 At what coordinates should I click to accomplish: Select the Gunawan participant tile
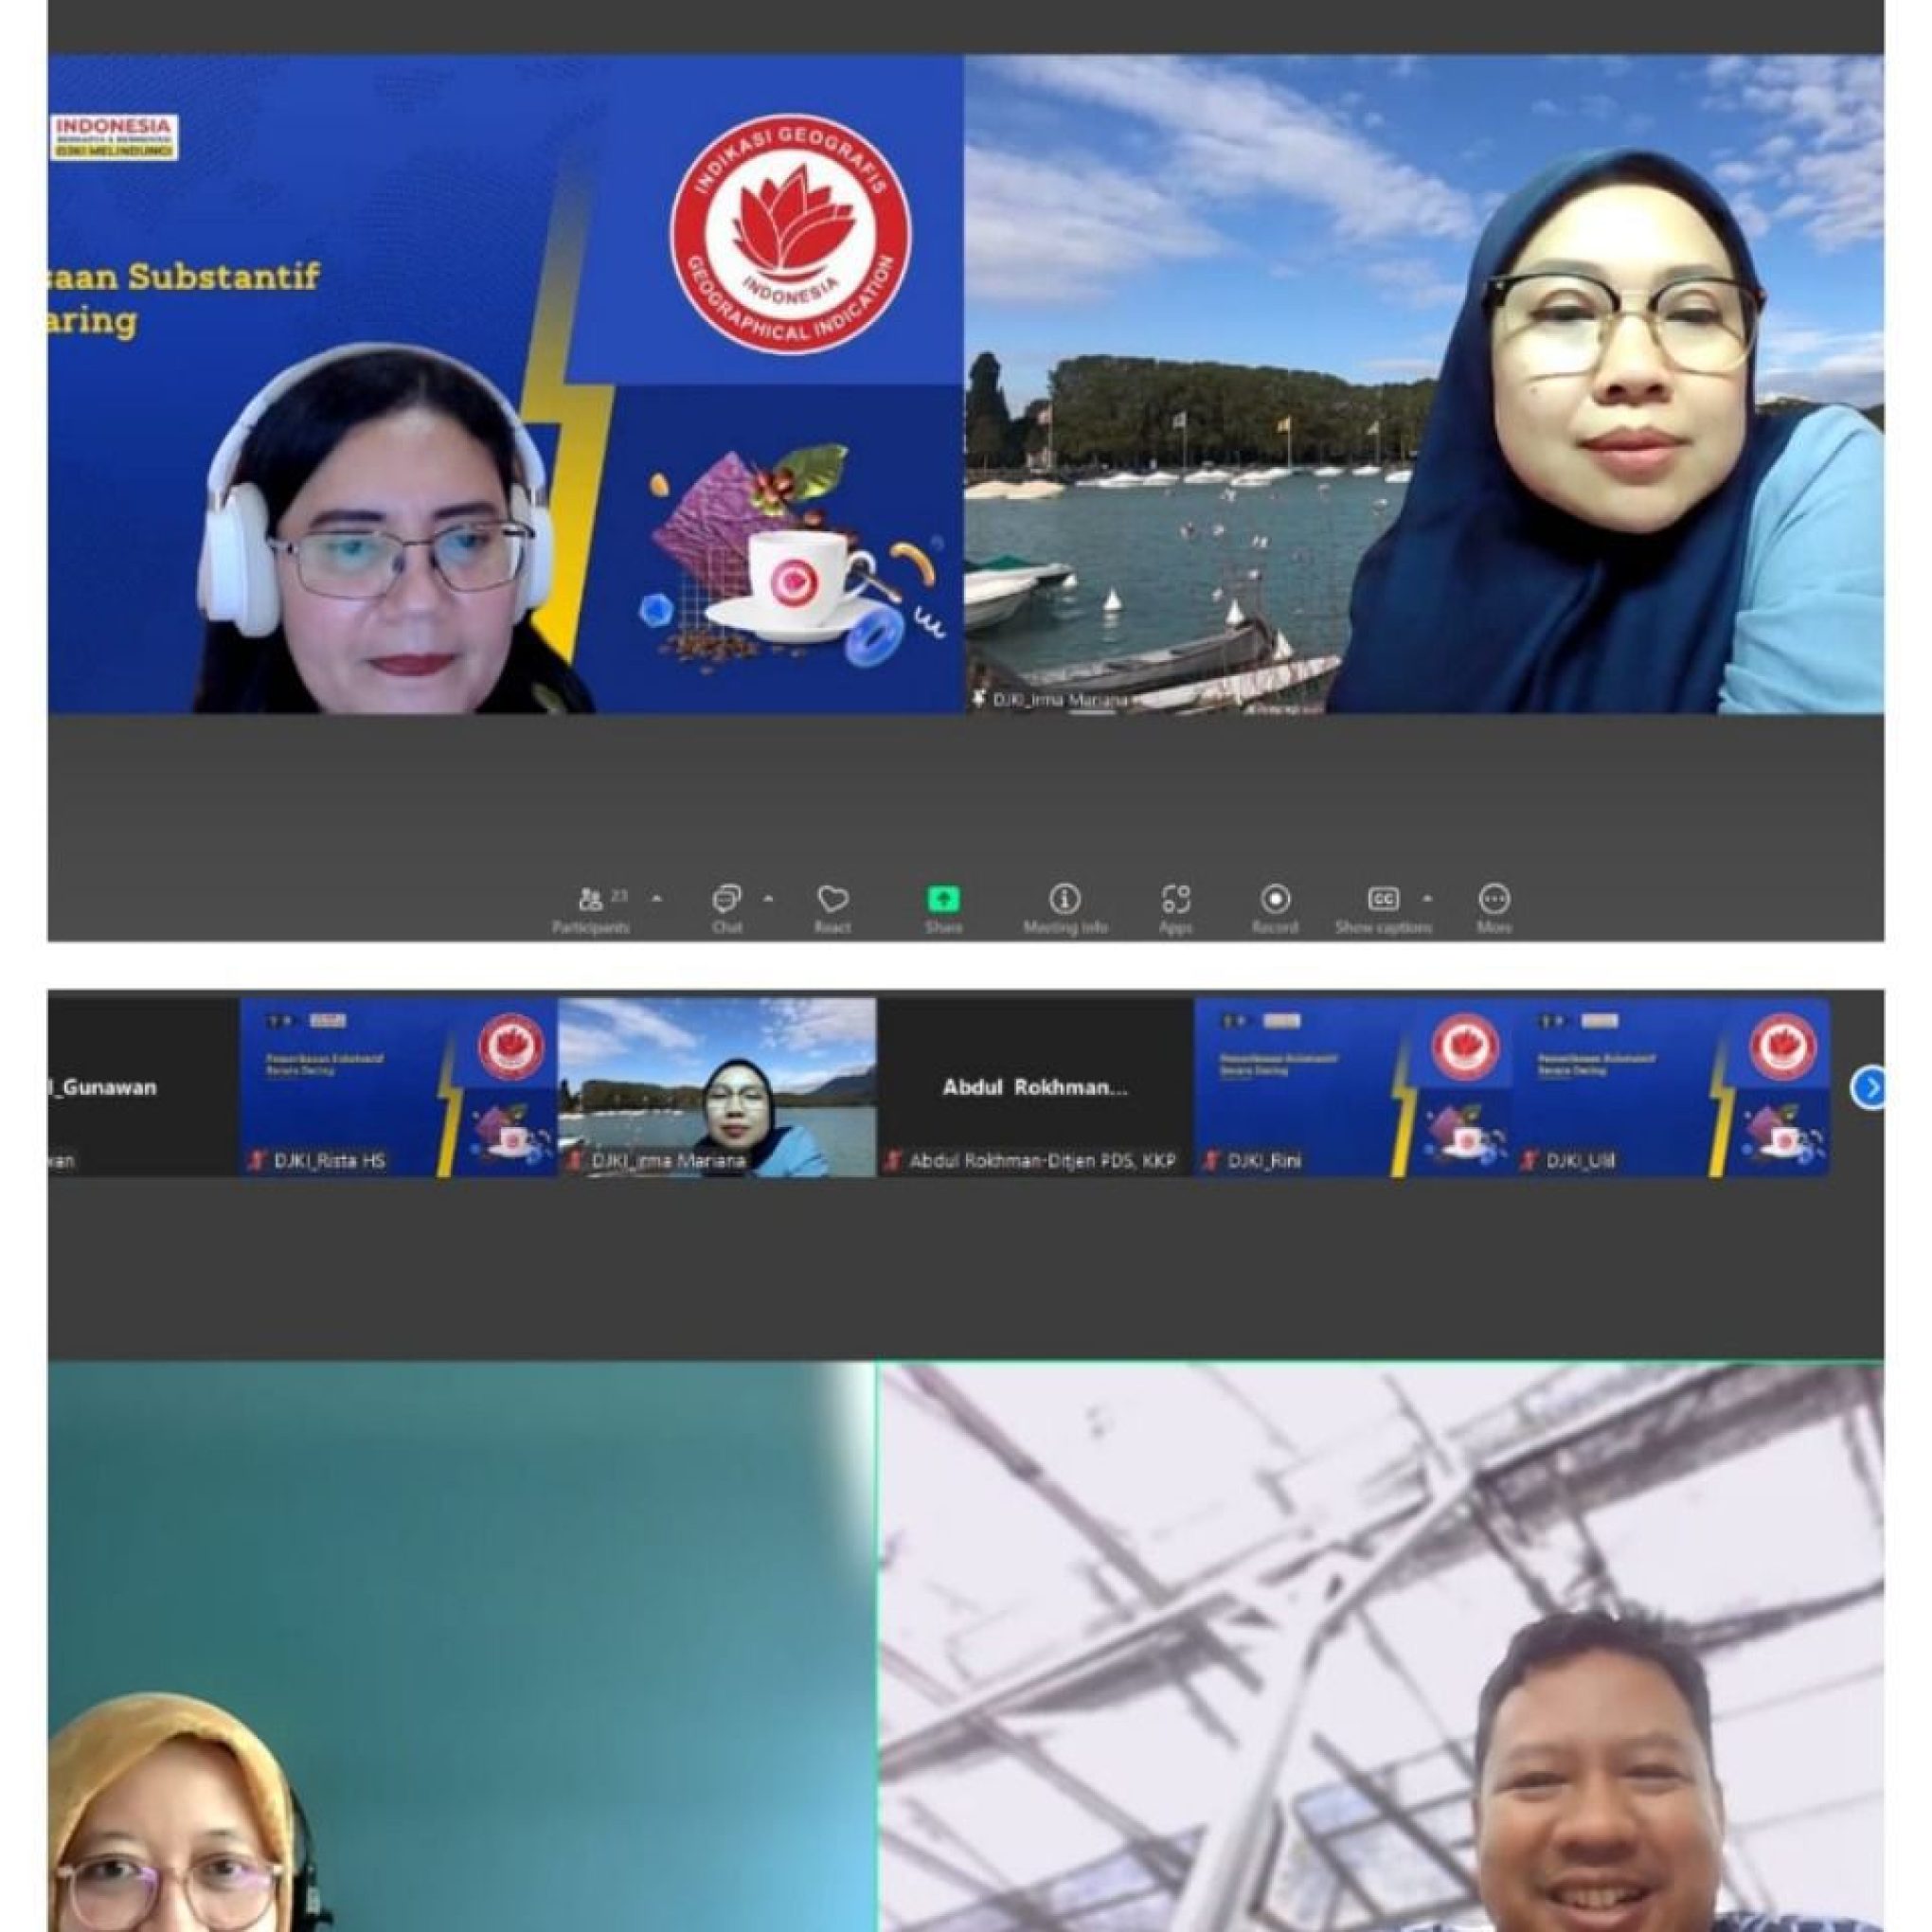[x=143, y=1087]
